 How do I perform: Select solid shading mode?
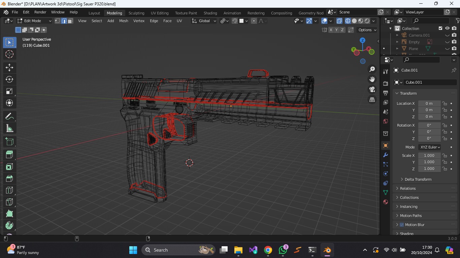click(x=354, y=21)
